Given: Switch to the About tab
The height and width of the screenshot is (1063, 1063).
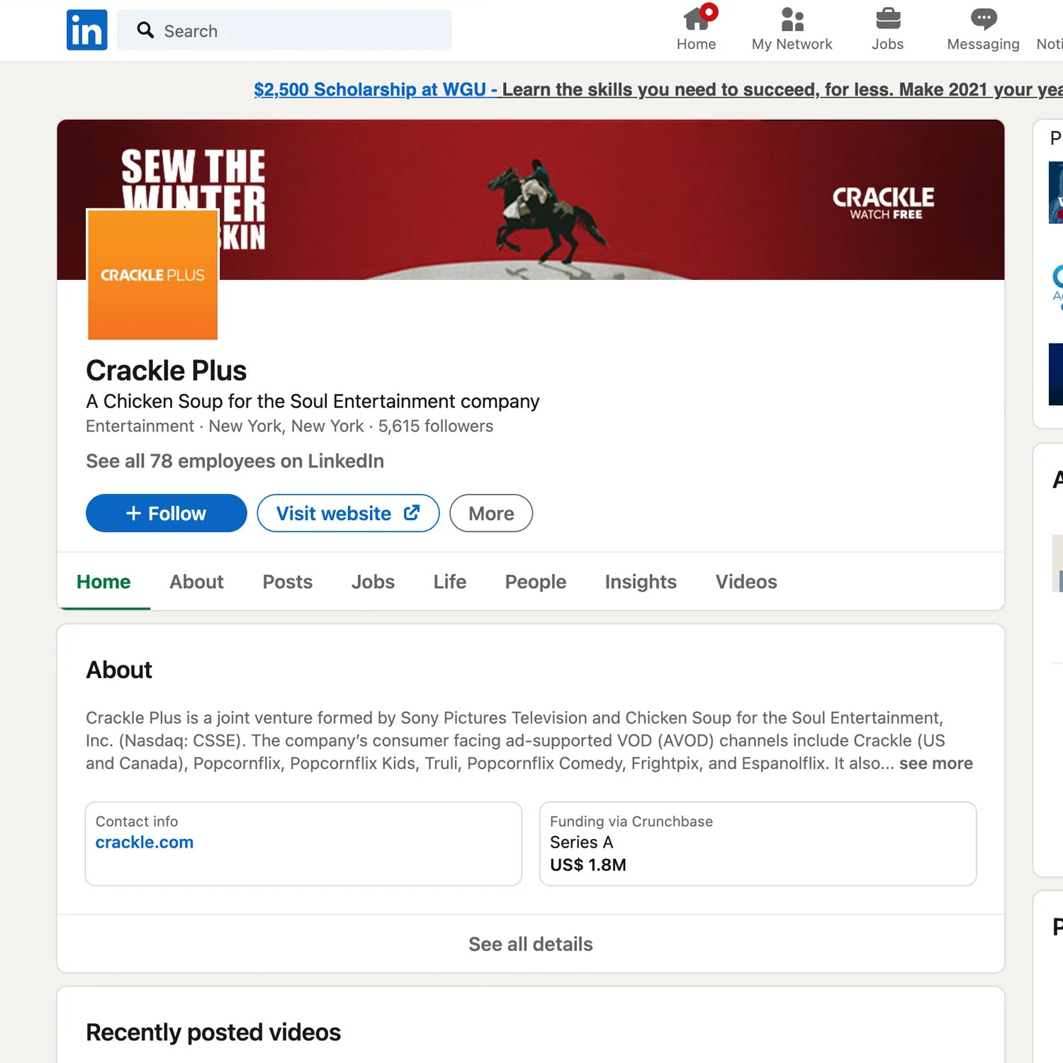Looking at the screenshot, I should pyautogui.click(x=196, y=582).
